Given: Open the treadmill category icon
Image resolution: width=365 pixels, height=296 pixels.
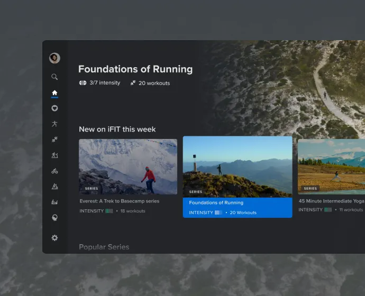Looking at the screenshot, I should (x=54, y=155).
